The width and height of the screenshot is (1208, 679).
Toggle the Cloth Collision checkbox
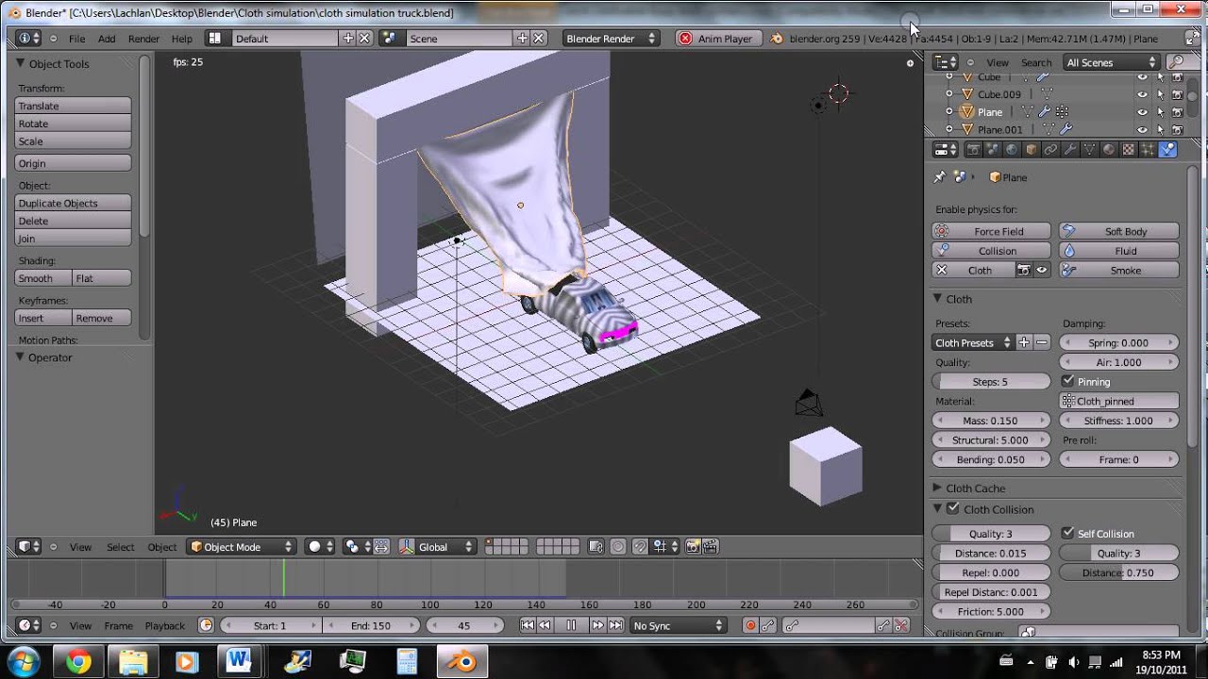[x=953, y=508]
